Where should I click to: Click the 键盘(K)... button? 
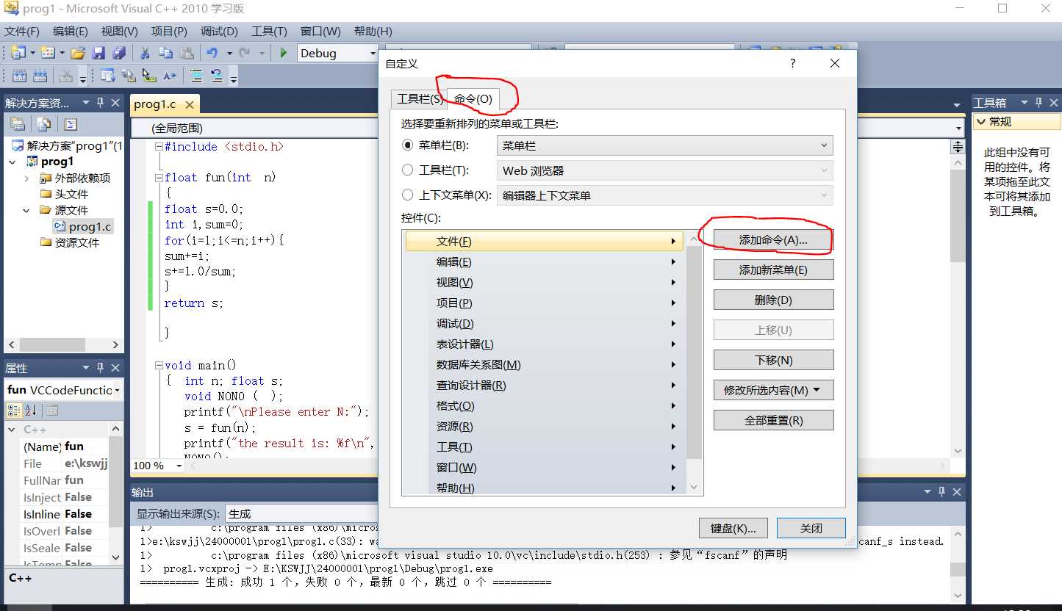(733, 528)
